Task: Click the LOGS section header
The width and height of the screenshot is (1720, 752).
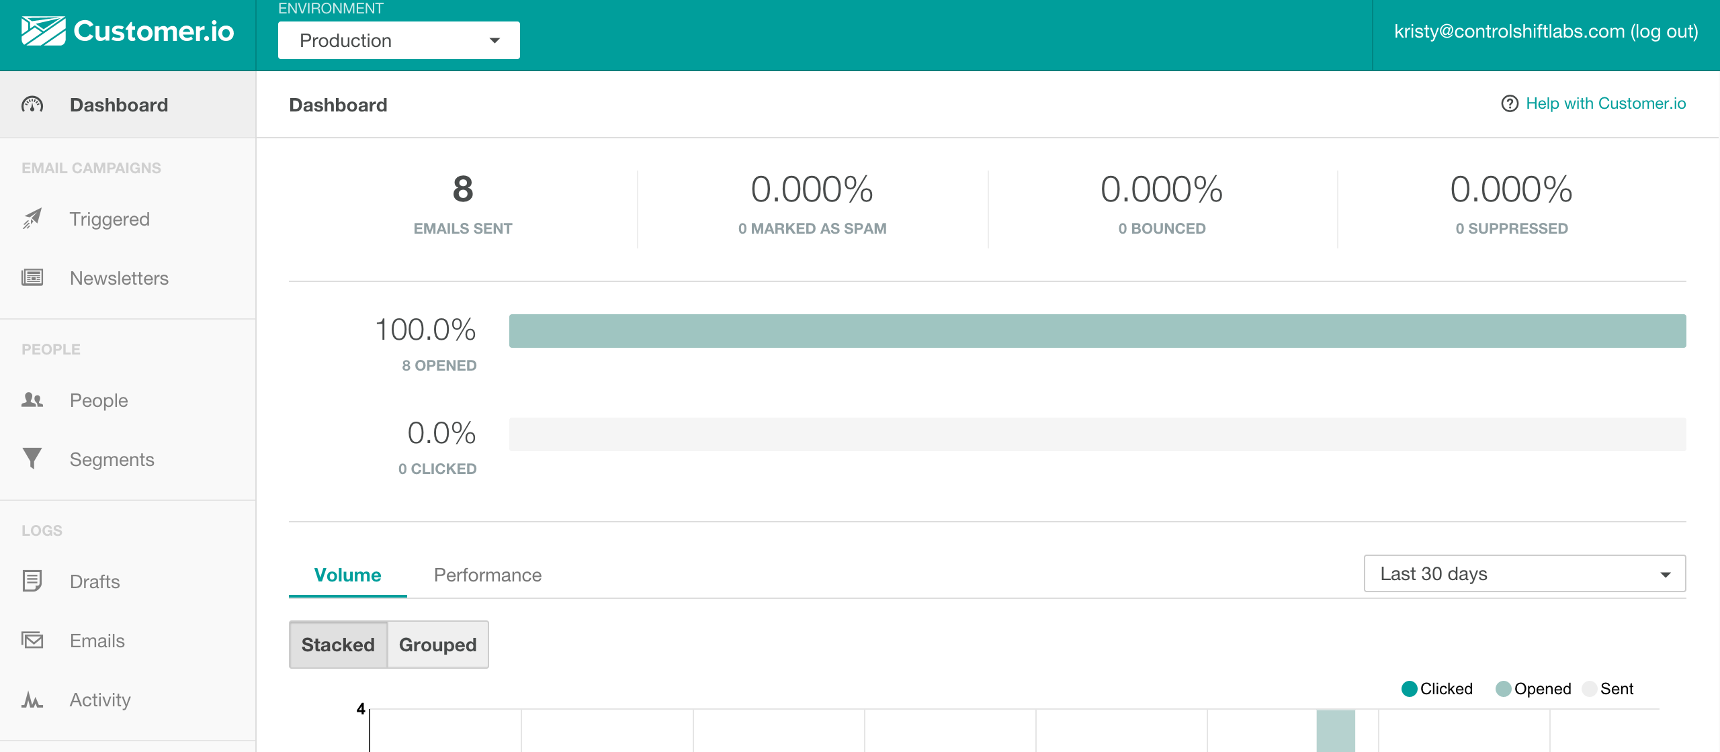Action: (42, 530)
